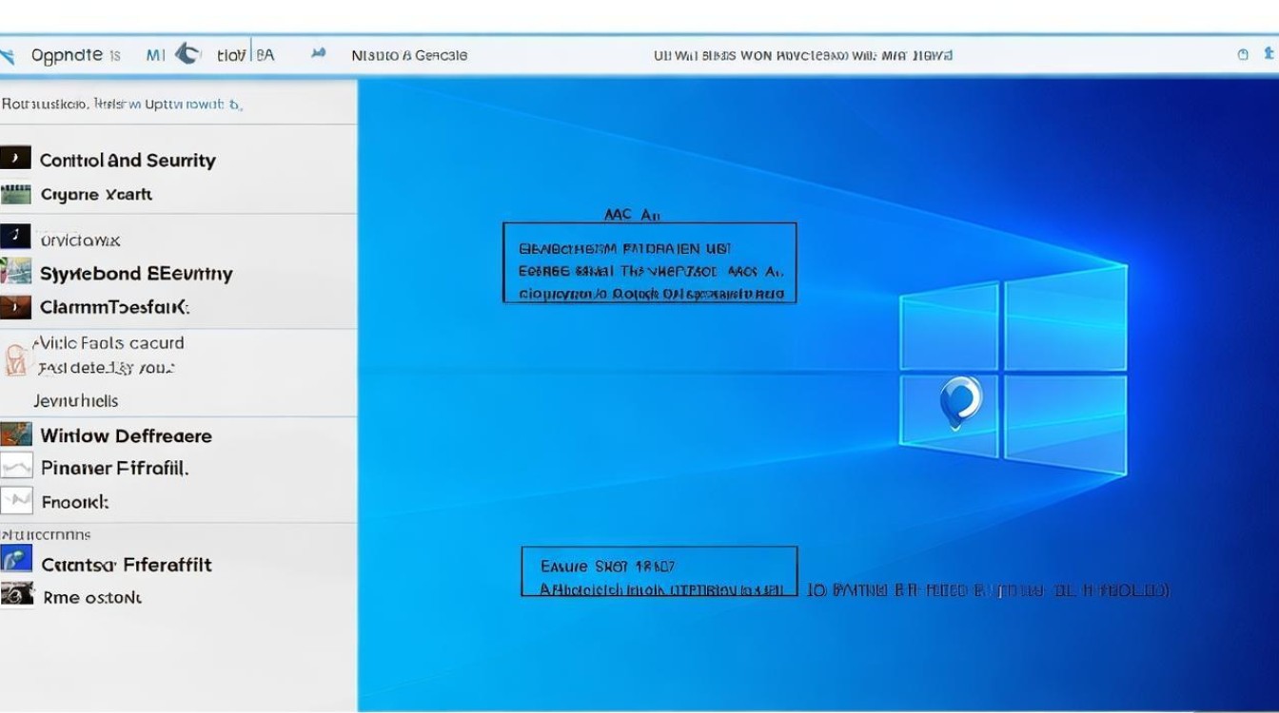This screenshot has width=1279, height=713.
Task: Select the dark icon next to "Urvictawix"
Action: 15,238
